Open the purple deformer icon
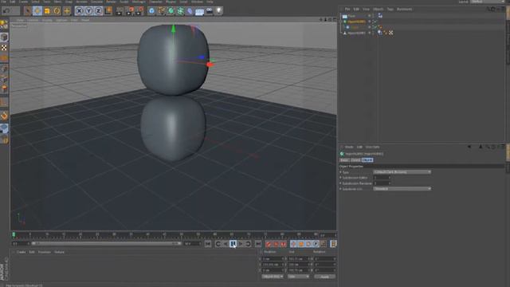 coord(190,11)
